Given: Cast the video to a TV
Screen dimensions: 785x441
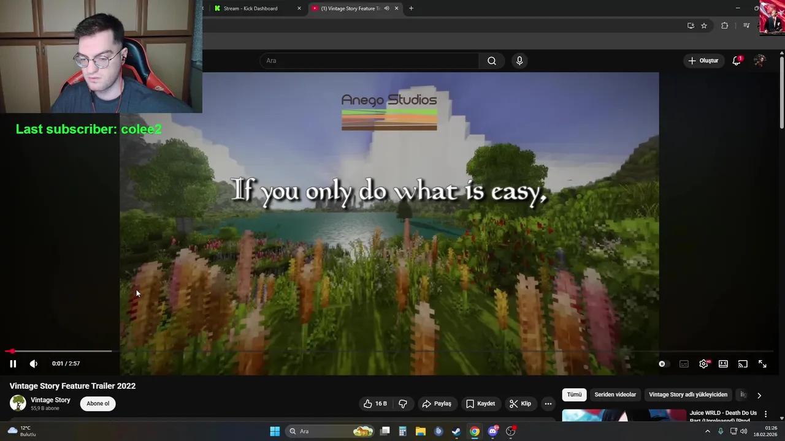Looking at the screenshot, I should tap(743, 364).
